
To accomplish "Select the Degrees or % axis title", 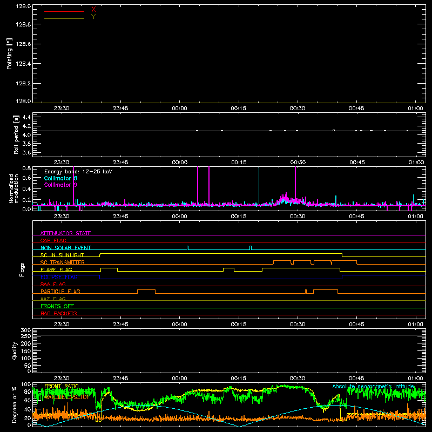I will tap(15, 404).
